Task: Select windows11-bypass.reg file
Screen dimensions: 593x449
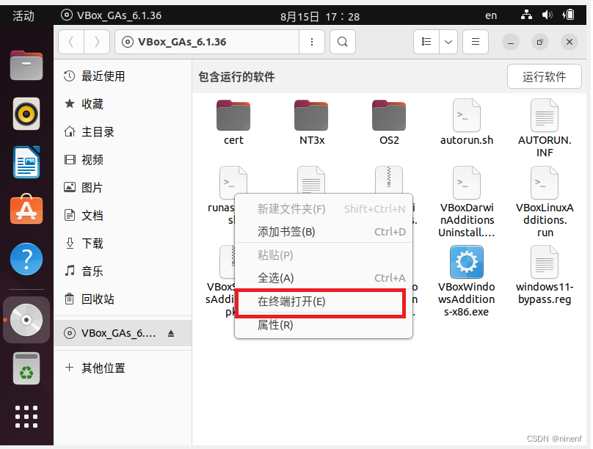Action: coord(545,276)
